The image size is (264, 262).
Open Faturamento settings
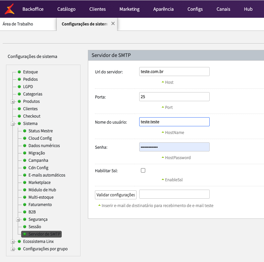pyautogui.click(x=40, y=205)
